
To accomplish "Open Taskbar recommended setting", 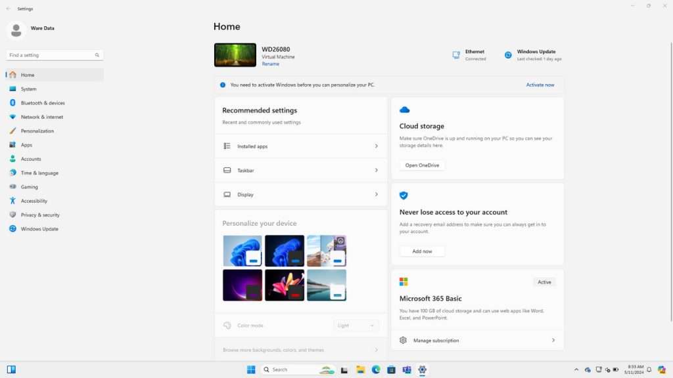I will [x=301, y=170].
